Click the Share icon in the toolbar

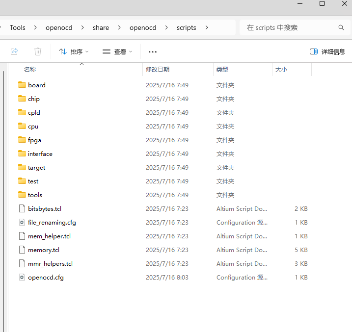(14, 51)
